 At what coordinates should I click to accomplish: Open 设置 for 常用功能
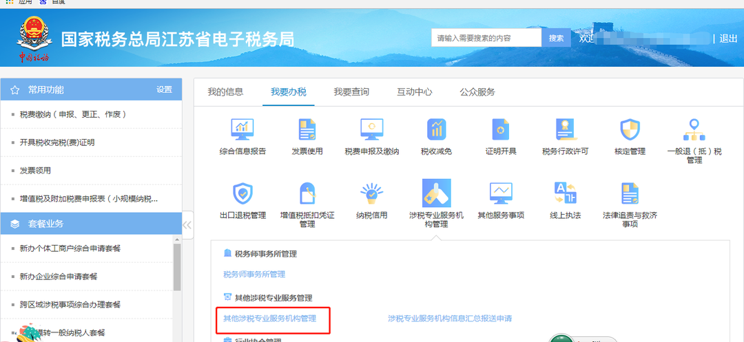point(164,89)
